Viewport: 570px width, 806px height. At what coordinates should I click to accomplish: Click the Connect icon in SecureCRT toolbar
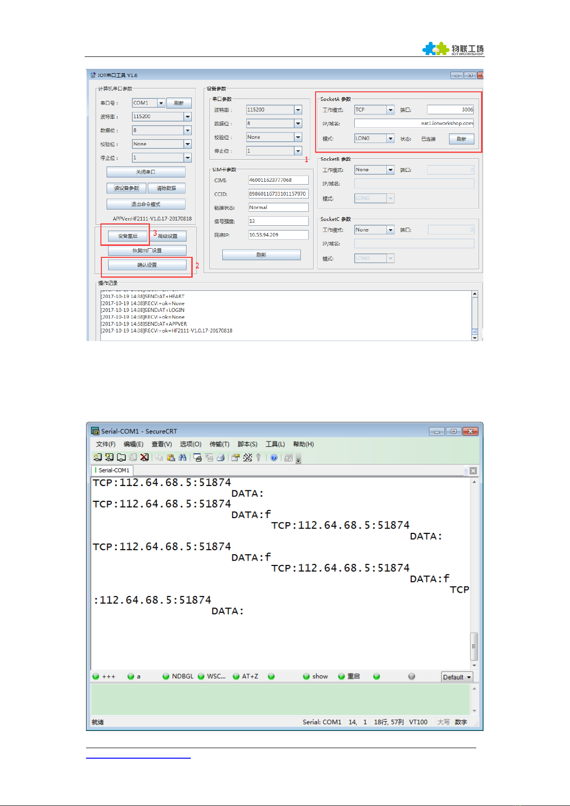(x=98, y=457)
